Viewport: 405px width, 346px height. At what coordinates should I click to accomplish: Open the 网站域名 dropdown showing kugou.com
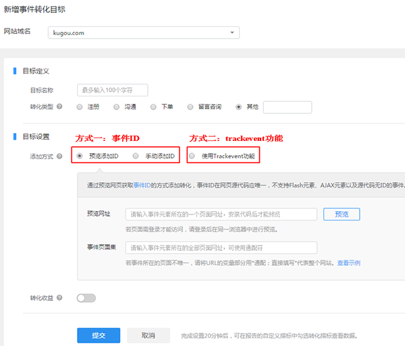(x=144, y=32)
